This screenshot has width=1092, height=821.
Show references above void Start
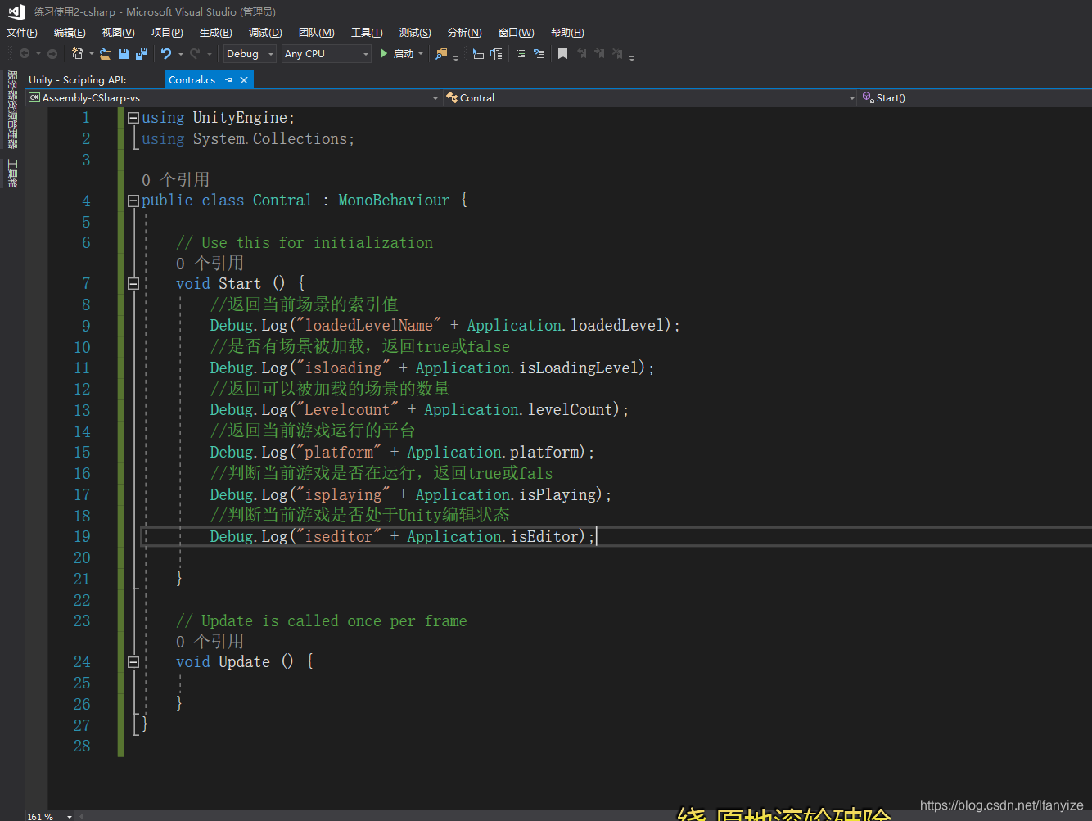click(210, 264)
